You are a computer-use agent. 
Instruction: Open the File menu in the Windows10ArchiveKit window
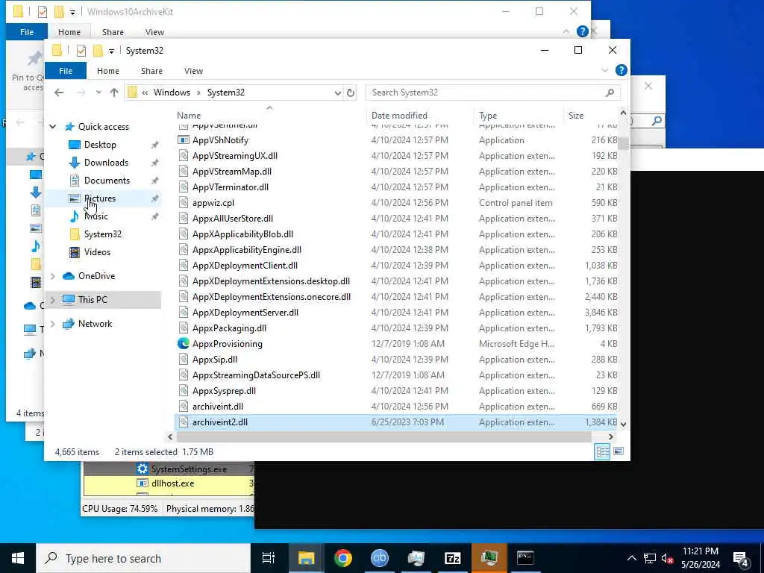point(27,31)
